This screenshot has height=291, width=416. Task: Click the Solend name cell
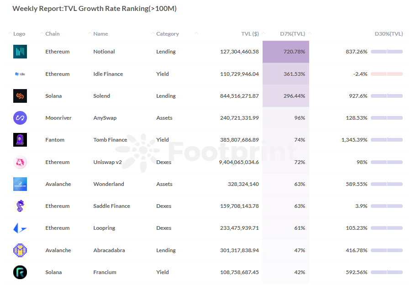tap(102, 96)
